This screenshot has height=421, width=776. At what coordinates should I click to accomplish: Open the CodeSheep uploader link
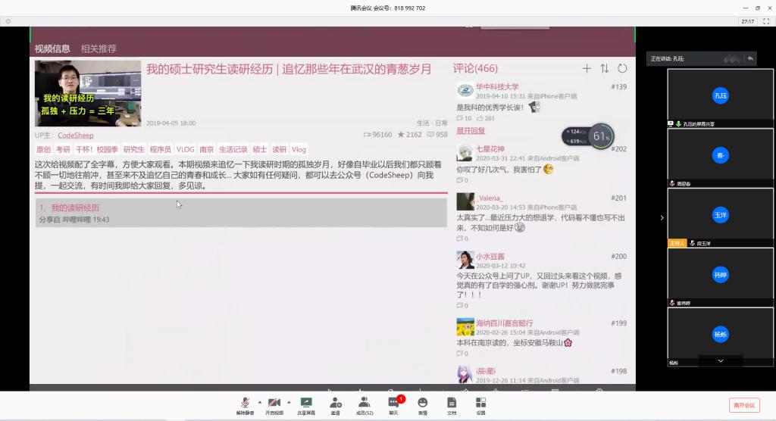(75, 135)
